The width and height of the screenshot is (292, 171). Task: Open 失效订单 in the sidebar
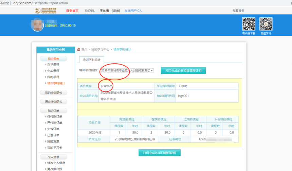[53, 129]
